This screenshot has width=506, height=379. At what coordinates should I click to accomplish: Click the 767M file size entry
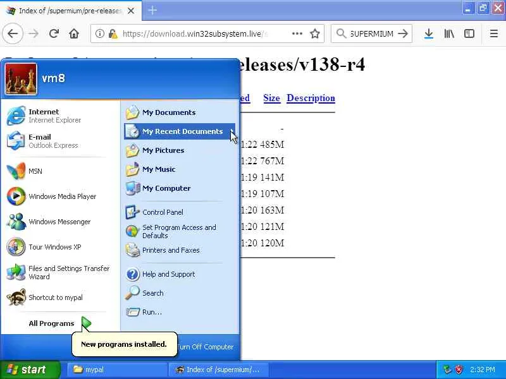click(x=272, y=161)
